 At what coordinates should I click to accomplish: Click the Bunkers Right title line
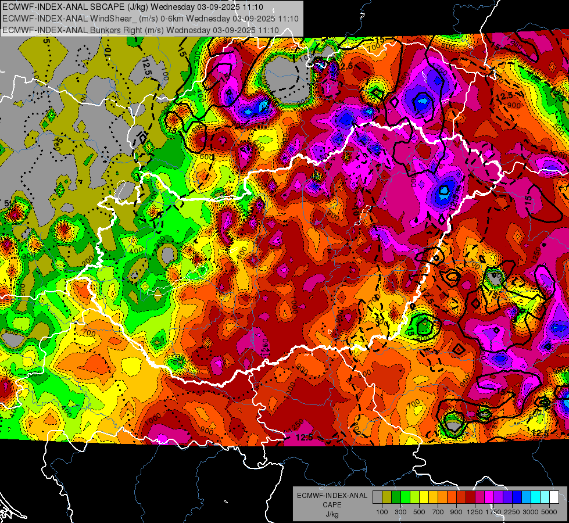pos(141,30)
